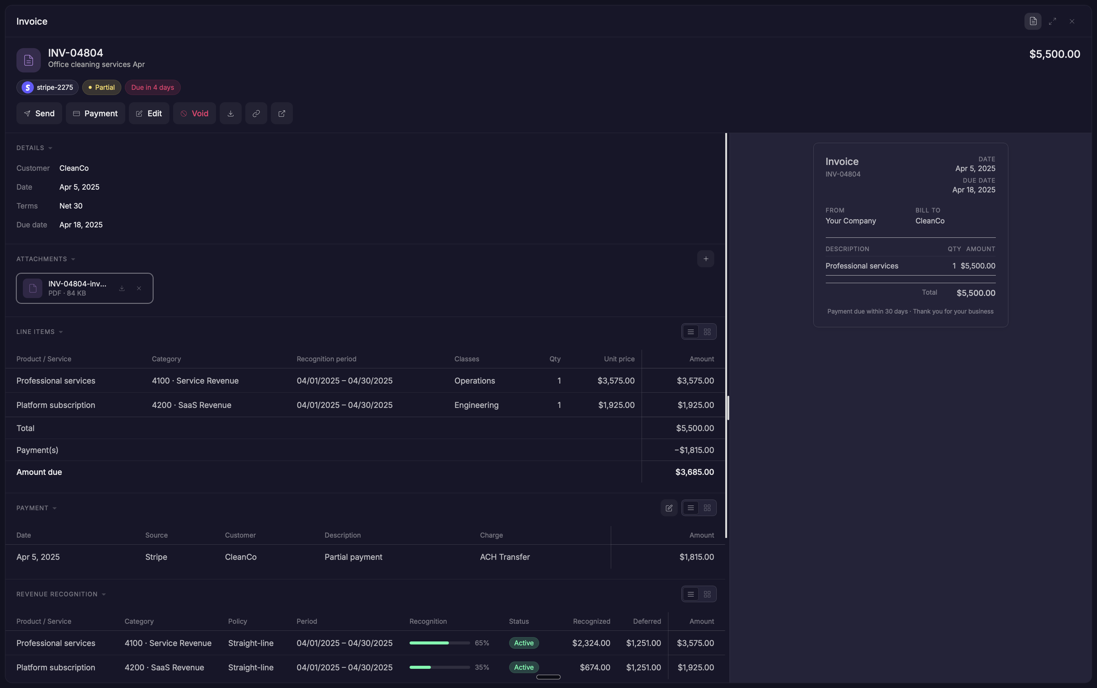Expand the invoice dialog to fullscreen
1097x688 pixels.
(1052, 21)
